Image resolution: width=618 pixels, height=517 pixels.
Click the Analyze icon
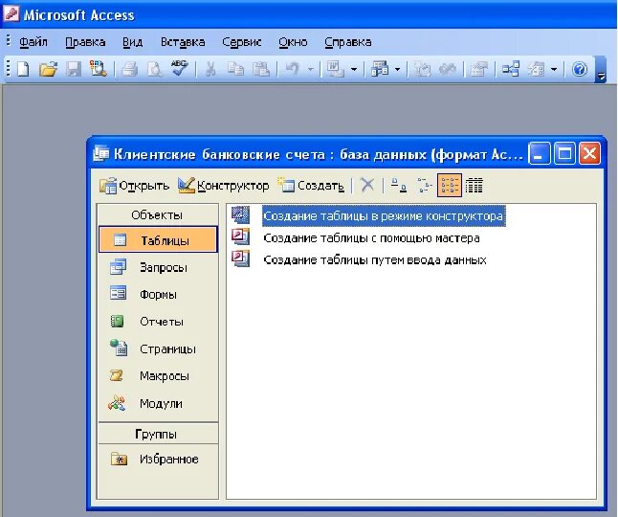(x=380, y=69)
